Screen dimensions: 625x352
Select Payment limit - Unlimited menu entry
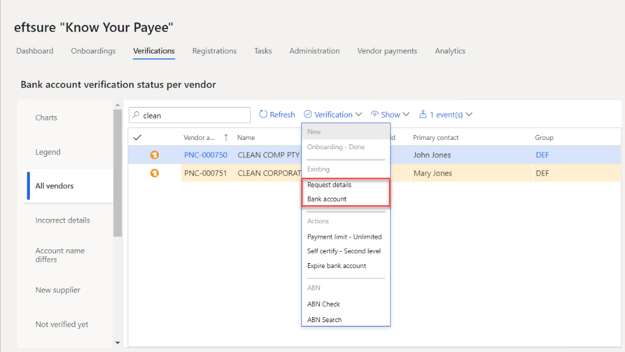pyautogui.click(x=345, y=236)
